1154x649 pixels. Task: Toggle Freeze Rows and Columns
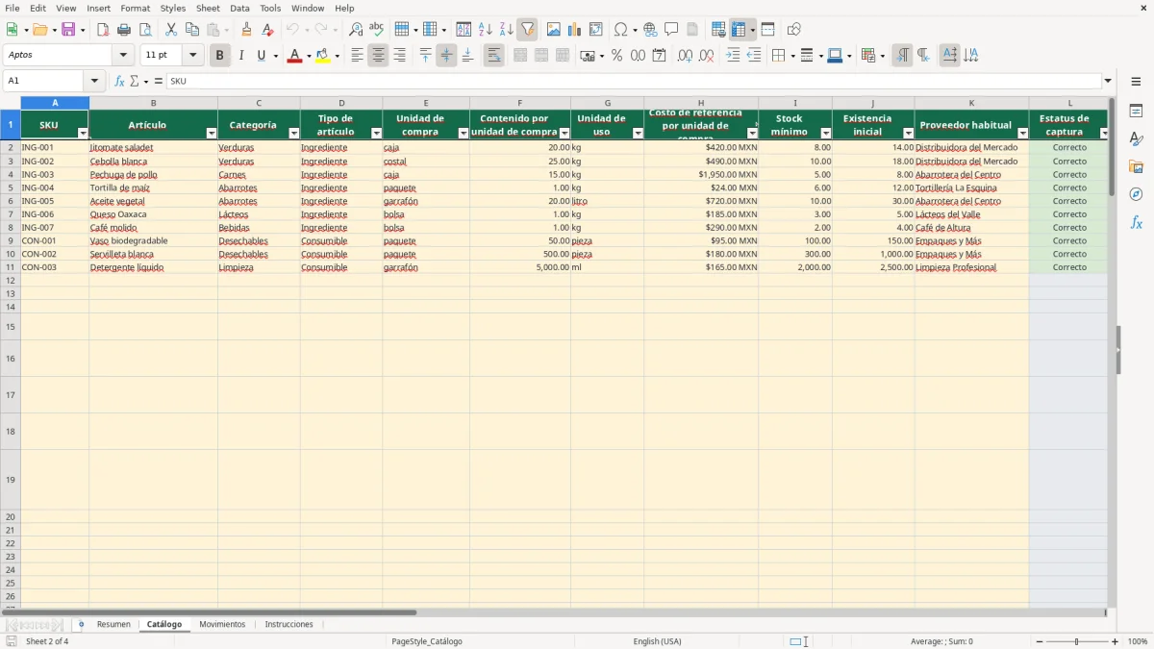pyautogui.click(x=739, y=30)
